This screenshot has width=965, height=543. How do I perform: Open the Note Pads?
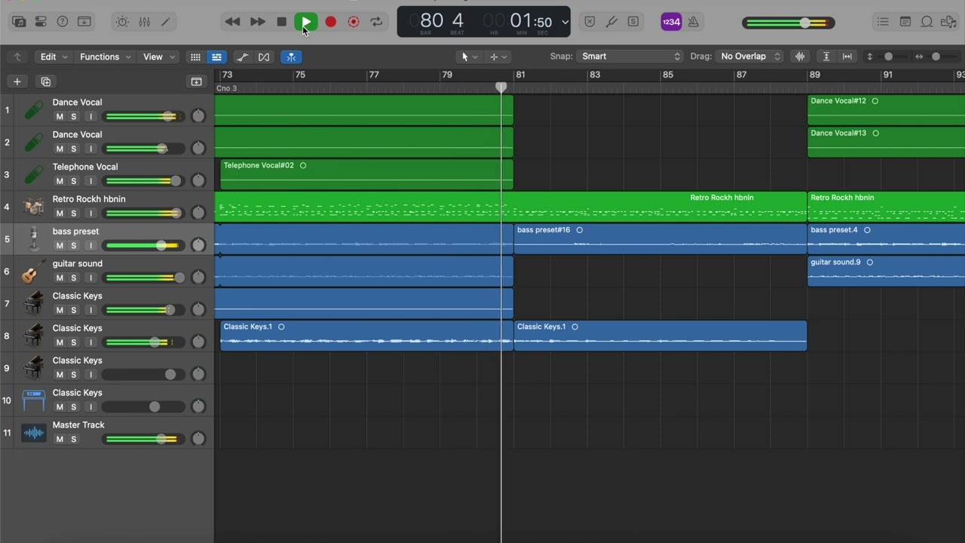(x=905, y=22)
